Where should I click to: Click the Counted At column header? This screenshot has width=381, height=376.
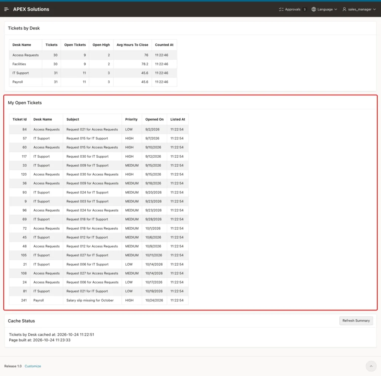164,45
